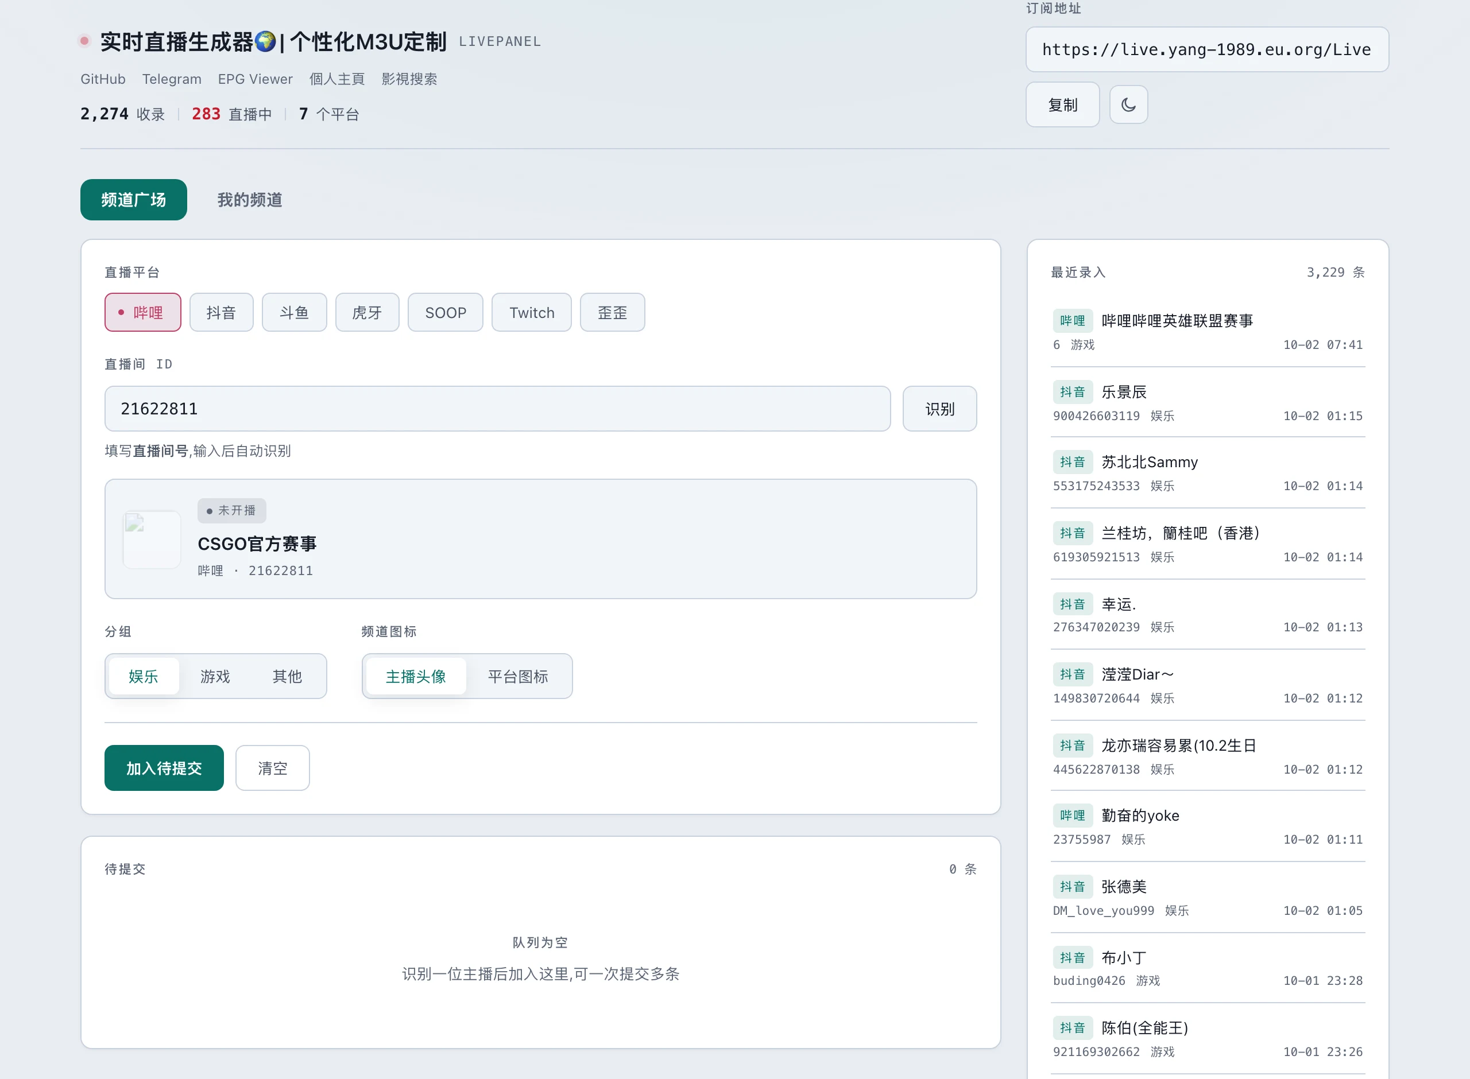Set the group to 娱乐
The height and width of the screenshot is (1079, 1470).
click(x=143, y=676)
